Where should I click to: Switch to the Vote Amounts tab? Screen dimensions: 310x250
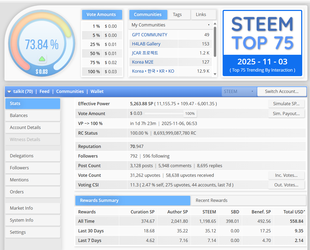click(x=102, y=15)
